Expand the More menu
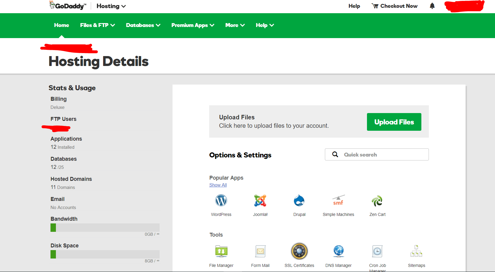The width and height of the screenshot is (495, 272). [235, 25]
